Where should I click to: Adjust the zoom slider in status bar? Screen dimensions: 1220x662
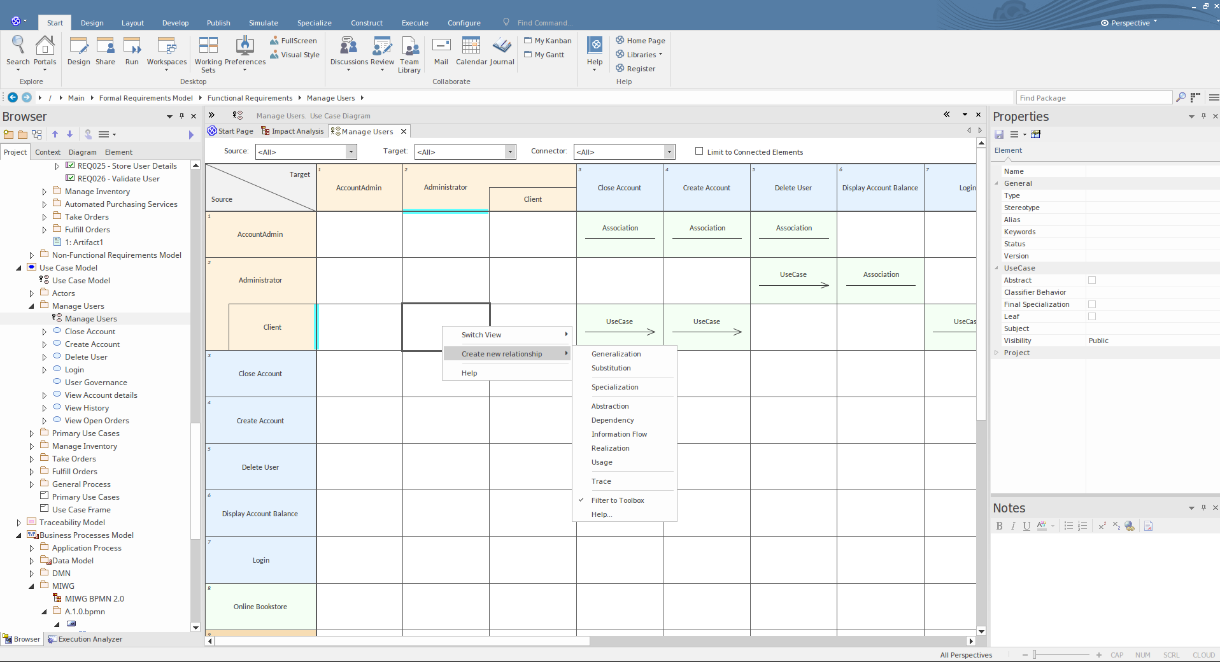click(x=1035, y=655)
